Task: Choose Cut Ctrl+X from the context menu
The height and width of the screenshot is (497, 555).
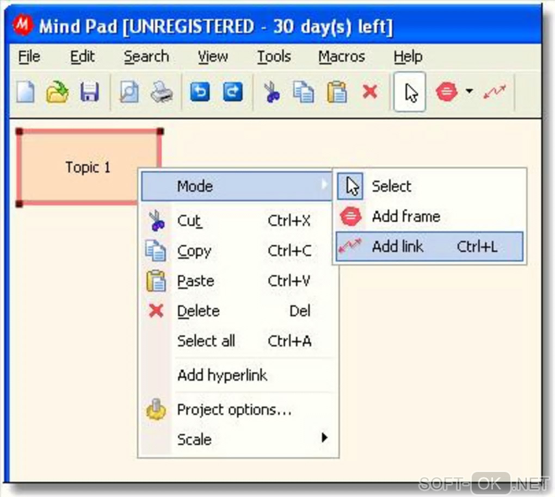Action: pyautogui.click(x=237, y=221)
